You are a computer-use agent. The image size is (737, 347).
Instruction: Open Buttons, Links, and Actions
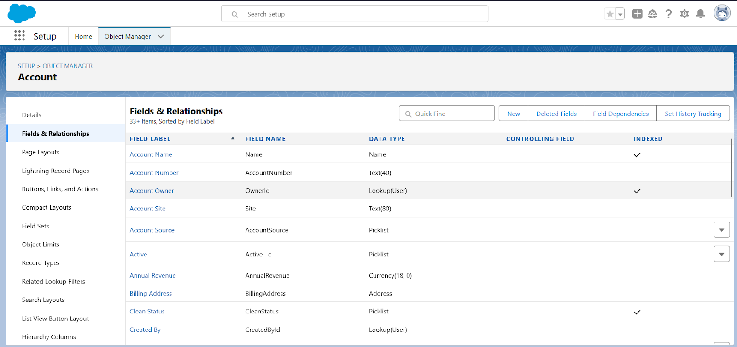(66, 189)
